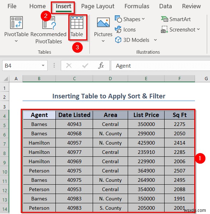
Task: Click the formula bar containing Agent
Action: (x=161, y=65)
